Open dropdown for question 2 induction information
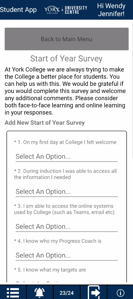The width and height of the screenshot is (133, 299). pyautogui.click(x=67, y=192)
